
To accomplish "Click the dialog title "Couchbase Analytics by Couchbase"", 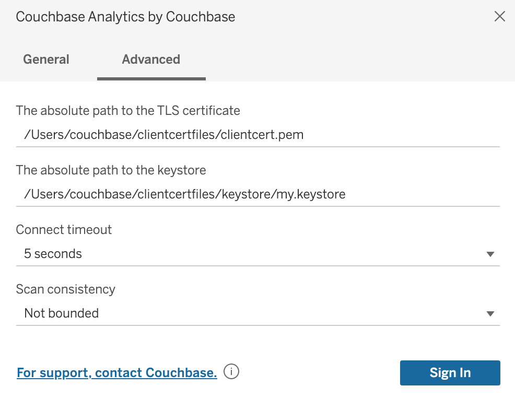I will point(125,17).
